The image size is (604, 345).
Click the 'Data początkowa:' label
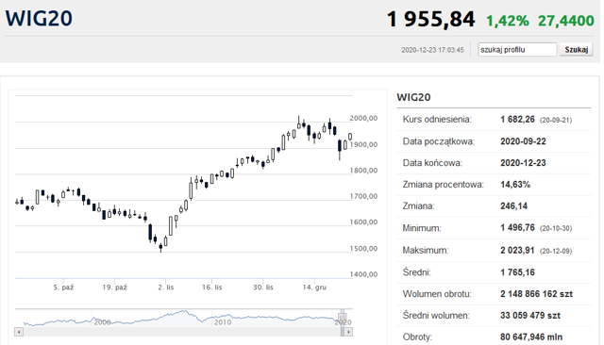click(438, 141)
